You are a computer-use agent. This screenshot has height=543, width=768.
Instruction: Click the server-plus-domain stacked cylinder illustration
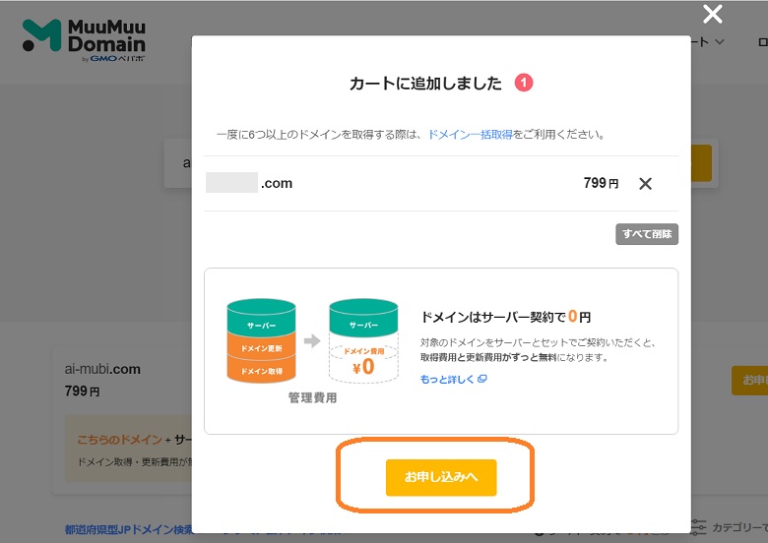tap(261, 340)
